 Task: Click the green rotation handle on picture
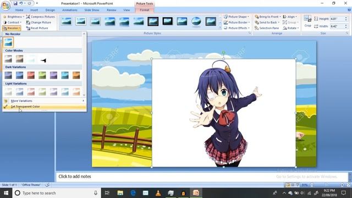224,53
